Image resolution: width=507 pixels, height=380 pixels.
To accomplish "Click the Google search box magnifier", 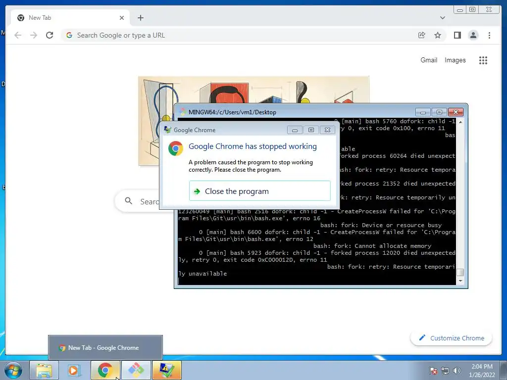I will pyautogui.click(x=129, y=201).
